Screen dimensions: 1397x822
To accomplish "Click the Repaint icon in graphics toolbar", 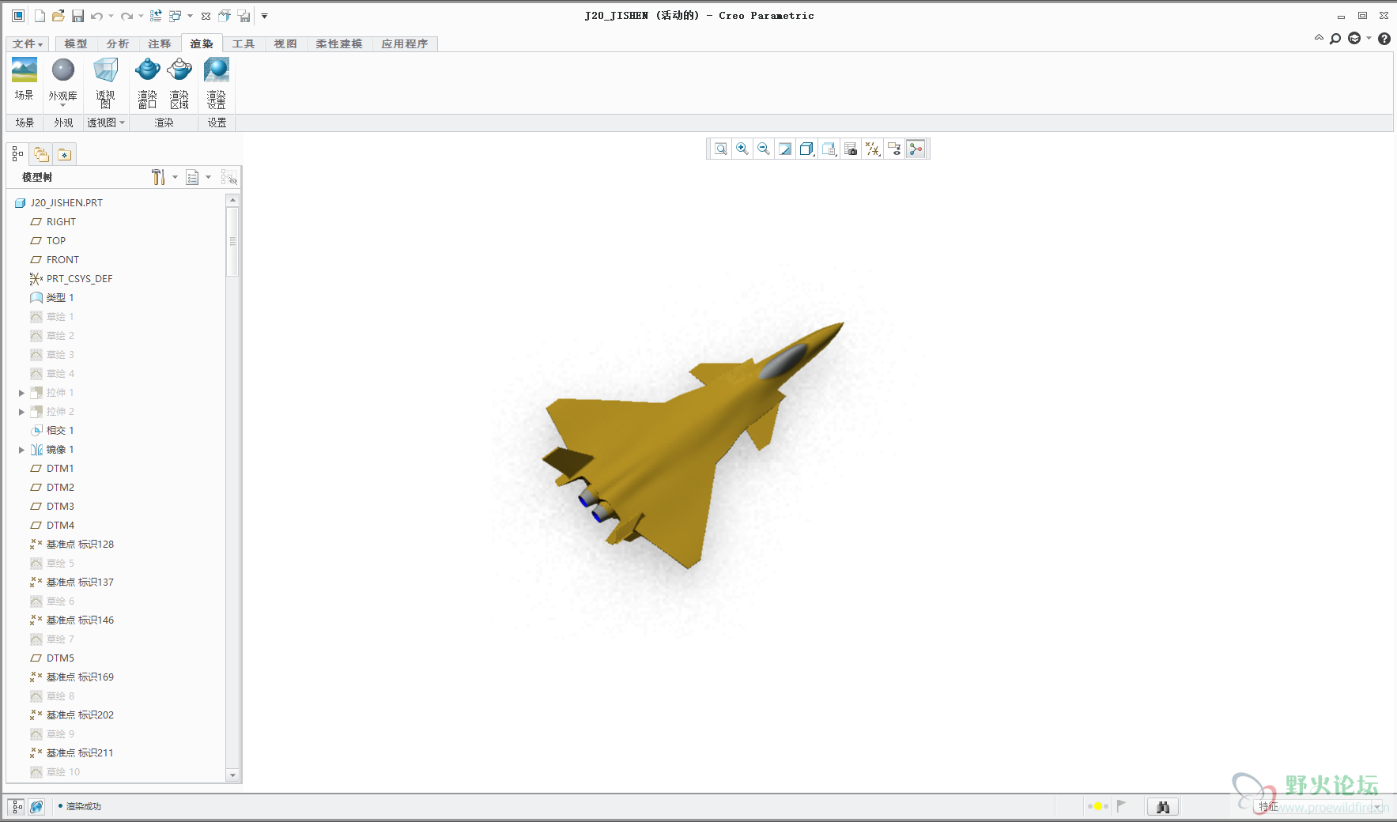I will tap(784, 149).
